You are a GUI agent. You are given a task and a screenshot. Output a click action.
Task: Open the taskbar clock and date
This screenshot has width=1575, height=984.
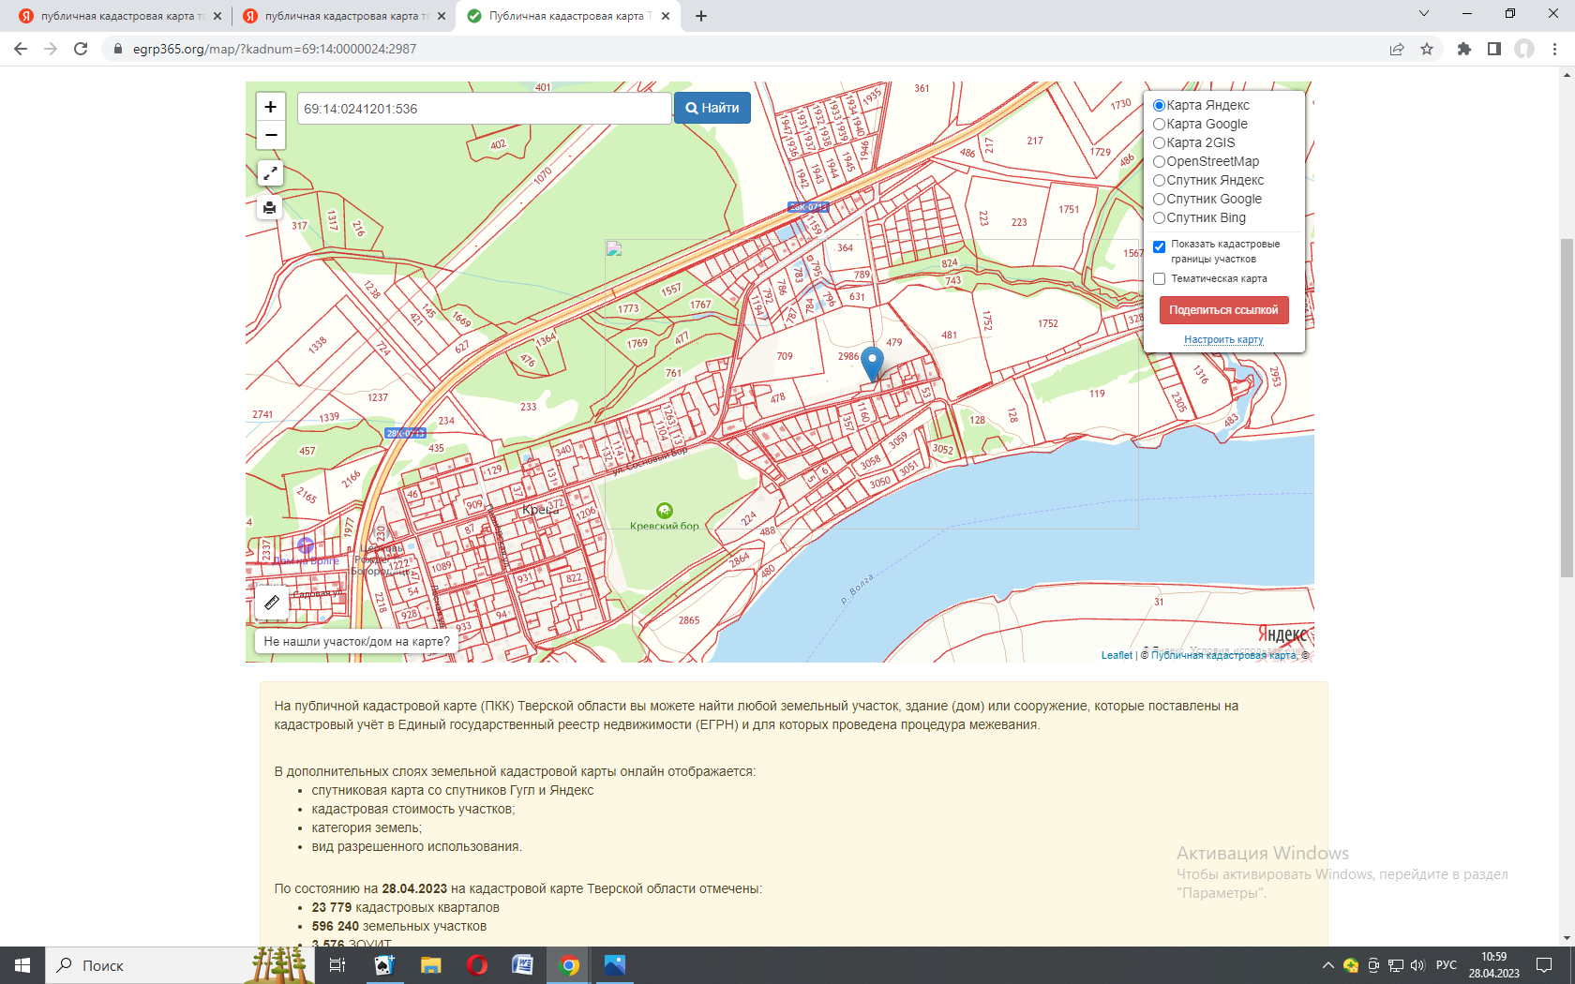pyautogui.click(x=1493, y=965)
